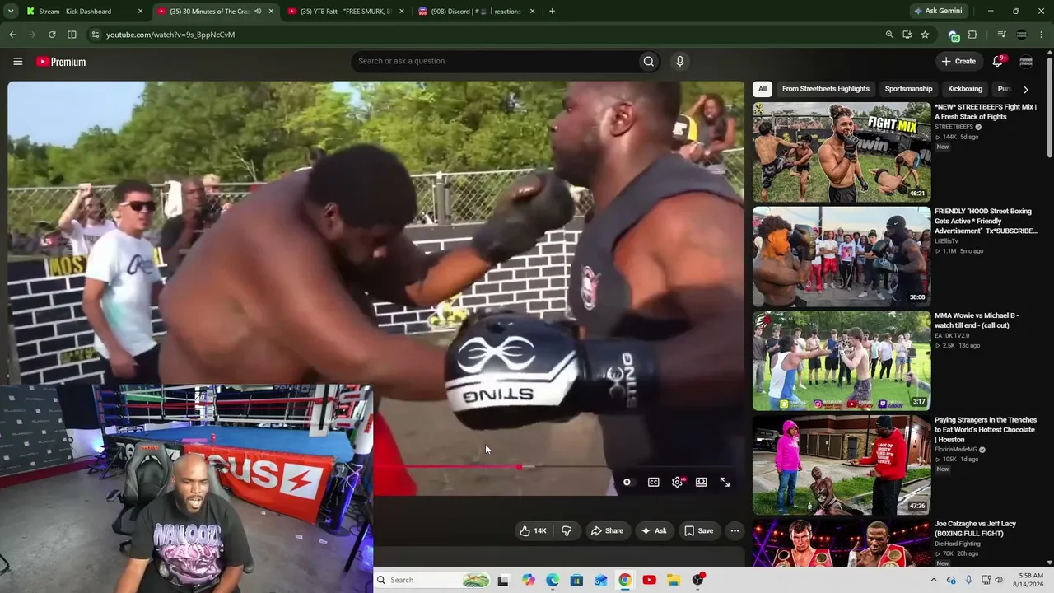Viewport: 1054px width, 593px height.
Task: Select the Kickboxing chip
Action: point(965,89)
